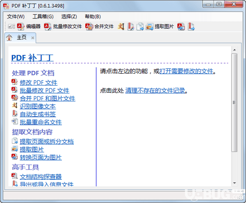Open 提取图片 in the toolbar
The width and height of the screenshot is (246, 203).
(160, 27)
